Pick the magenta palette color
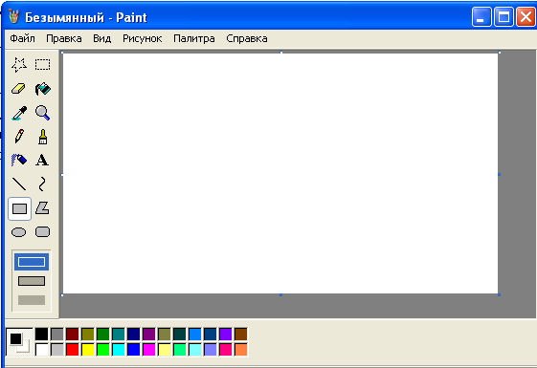The height and width of the screenshot is (368, 537). pos(149,350)
